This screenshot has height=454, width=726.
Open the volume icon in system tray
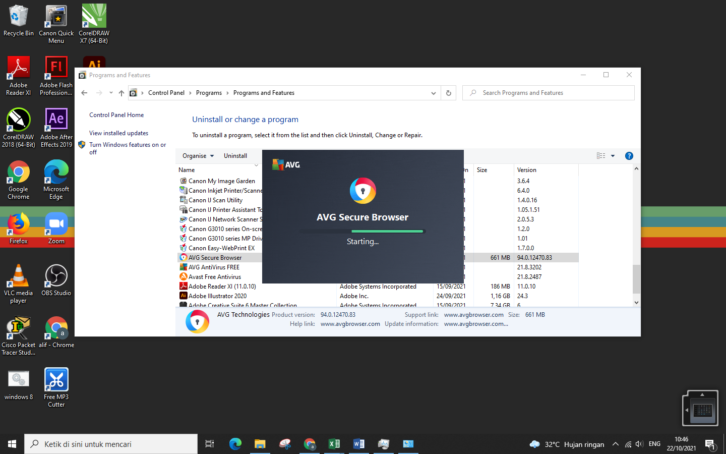pos(639,444)
